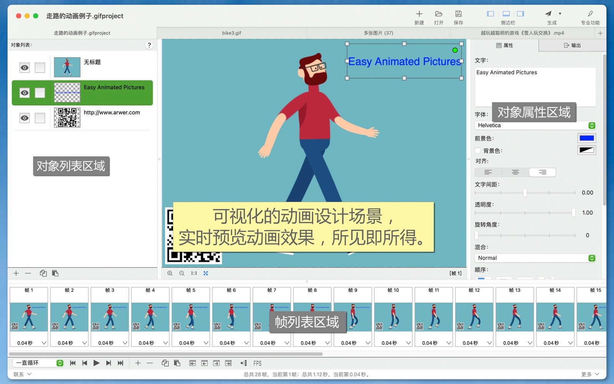Screen dimensions: 614x384
Task: Toggle visibility of http://www.arwer.com object
Action: 25,118
